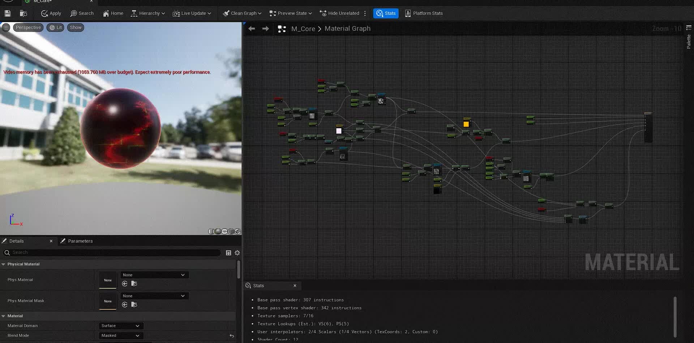Screen dimensions: 694x343
Task: Click the Browse to asset icon
Action: (x=23, y=13)
